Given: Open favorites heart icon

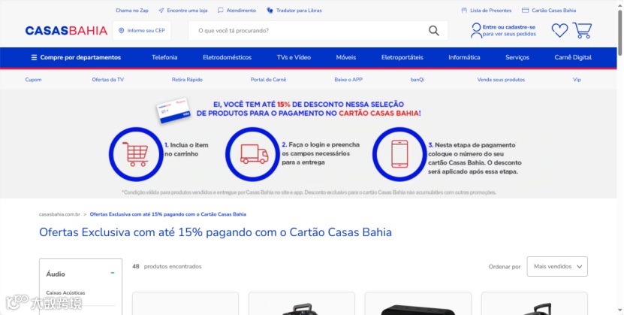Looking at the screenshot, I should [559, 31].
